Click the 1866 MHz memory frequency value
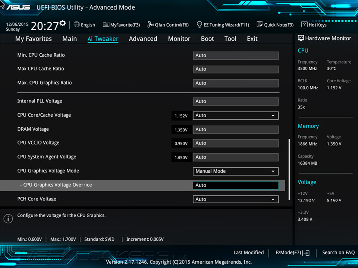The width and height of the screenshot is (358, 268). (x=307, y=144)
